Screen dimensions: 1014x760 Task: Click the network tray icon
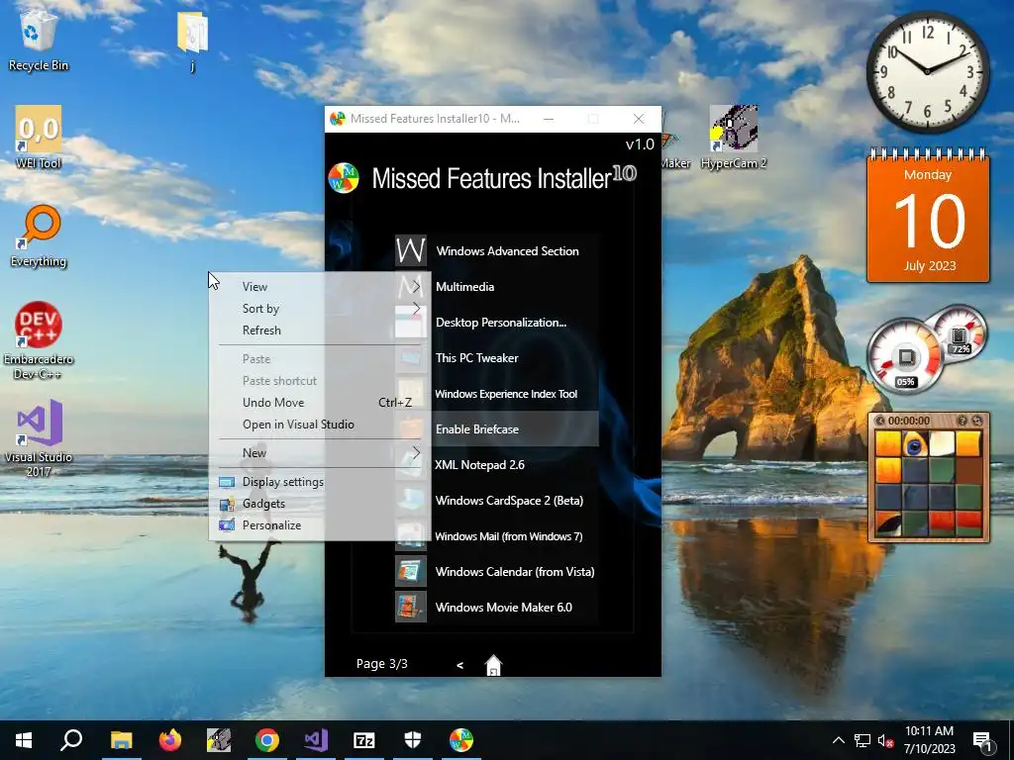click(862, 740)
